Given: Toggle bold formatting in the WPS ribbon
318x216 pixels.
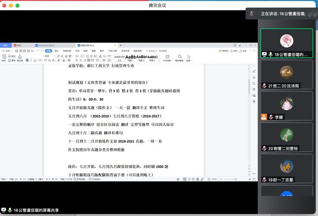Looking at the screenshot, I should coord(27,60).
